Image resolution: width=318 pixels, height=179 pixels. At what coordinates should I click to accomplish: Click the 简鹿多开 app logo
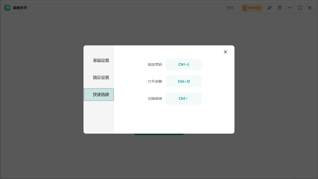point(7,8)
